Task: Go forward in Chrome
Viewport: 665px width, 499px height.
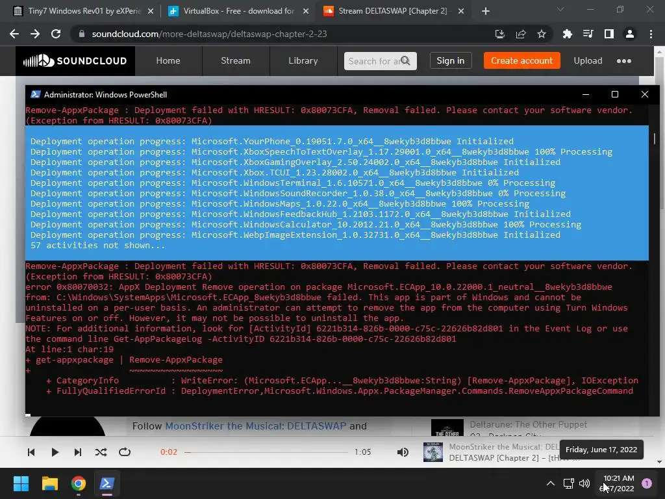Action: (x=35, y=34)
